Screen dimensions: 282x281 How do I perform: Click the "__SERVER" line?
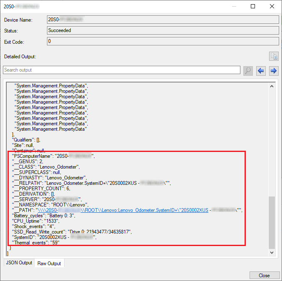47,199
